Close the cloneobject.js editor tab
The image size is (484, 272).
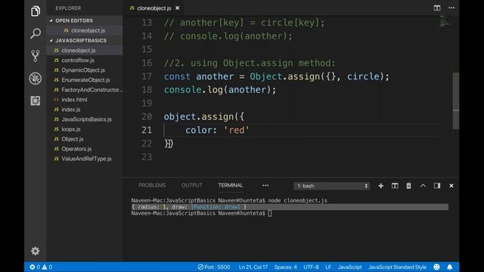coord(178,8)
